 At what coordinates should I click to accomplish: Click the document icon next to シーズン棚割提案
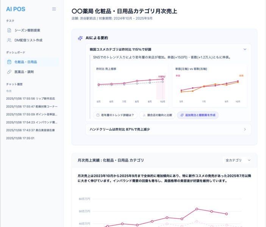click(9, 30)
